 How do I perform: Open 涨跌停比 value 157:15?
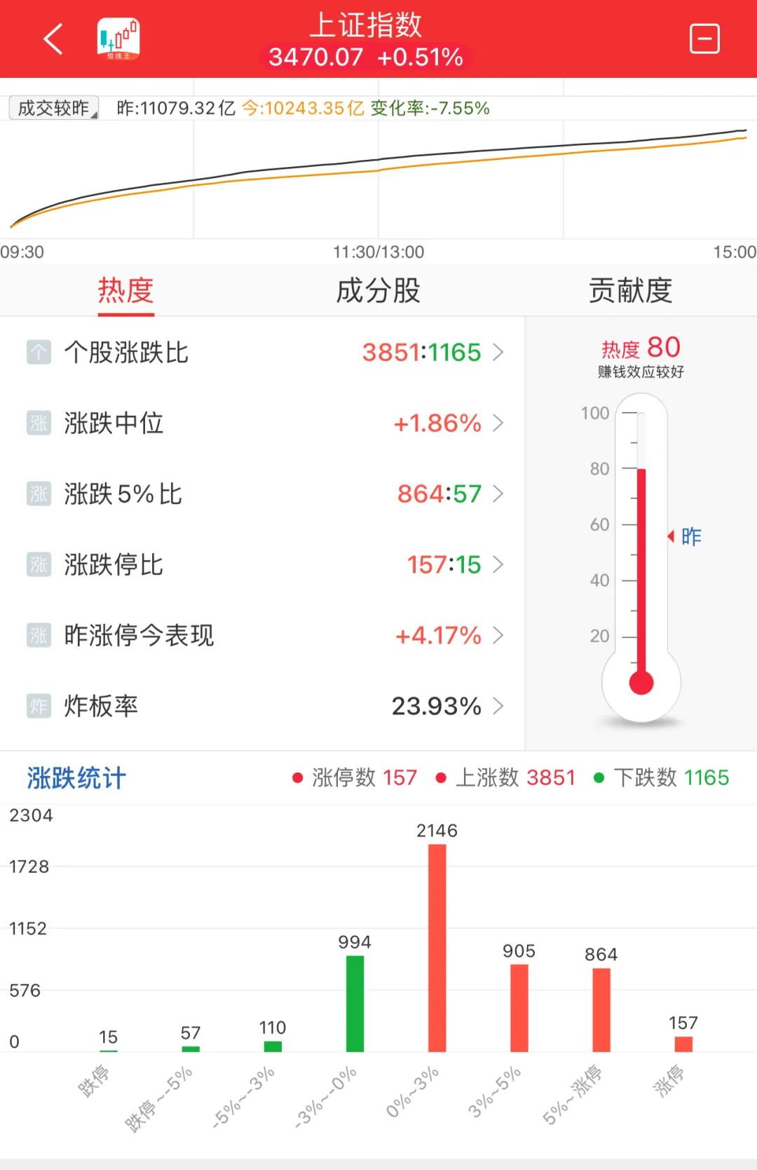coord(444,564)
